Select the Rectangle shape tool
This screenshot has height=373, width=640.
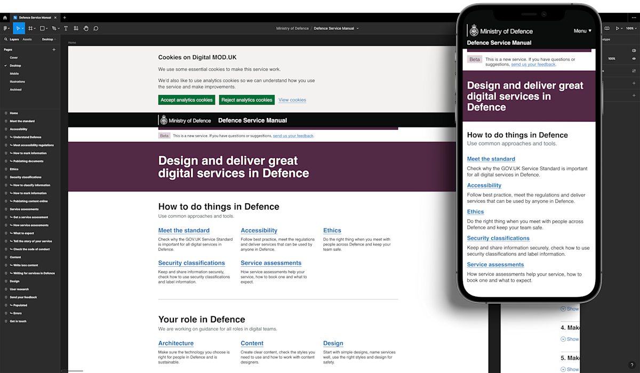coord(43,28)
